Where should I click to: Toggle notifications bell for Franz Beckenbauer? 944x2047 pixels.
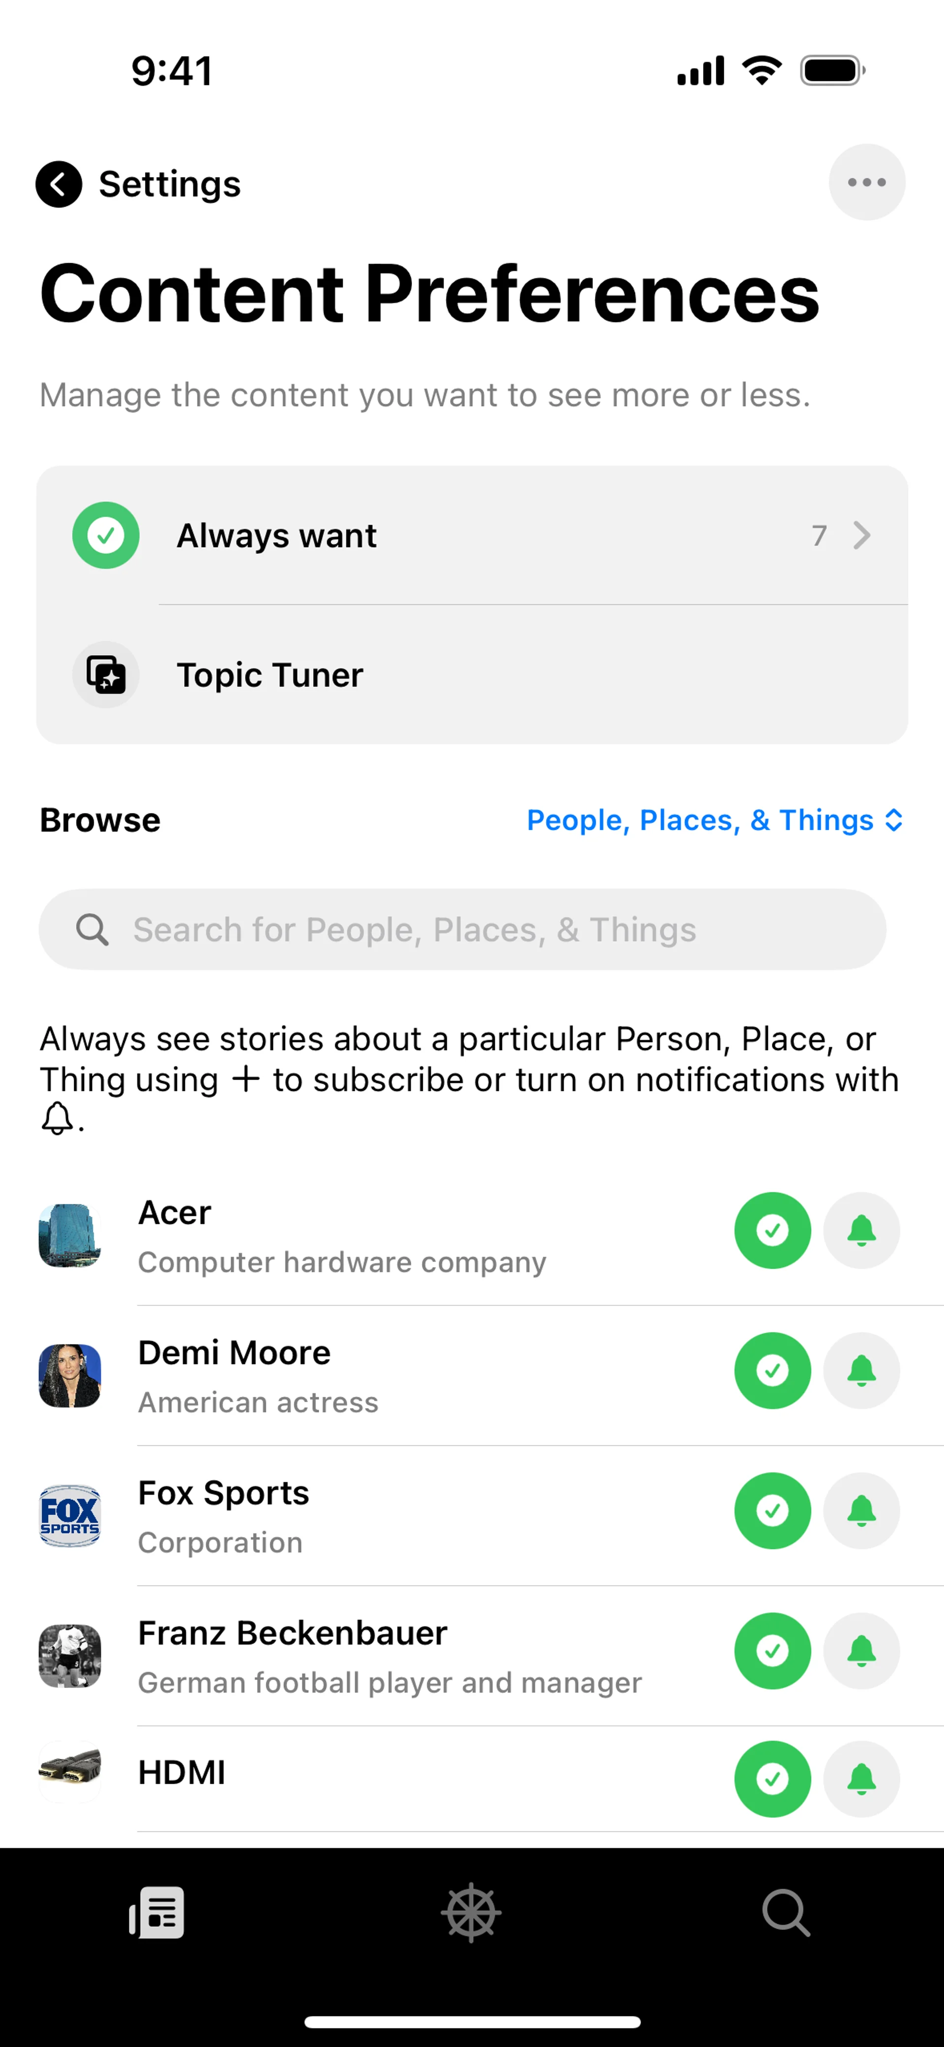tap(861, 1651)
